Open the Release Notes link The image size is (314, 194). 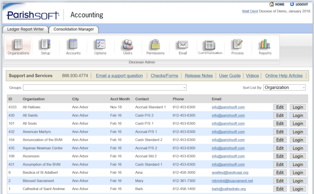199,76
